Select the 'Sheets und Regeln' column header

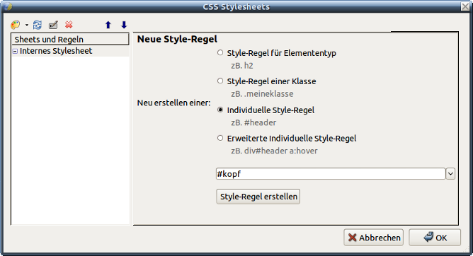click(70, 40)
